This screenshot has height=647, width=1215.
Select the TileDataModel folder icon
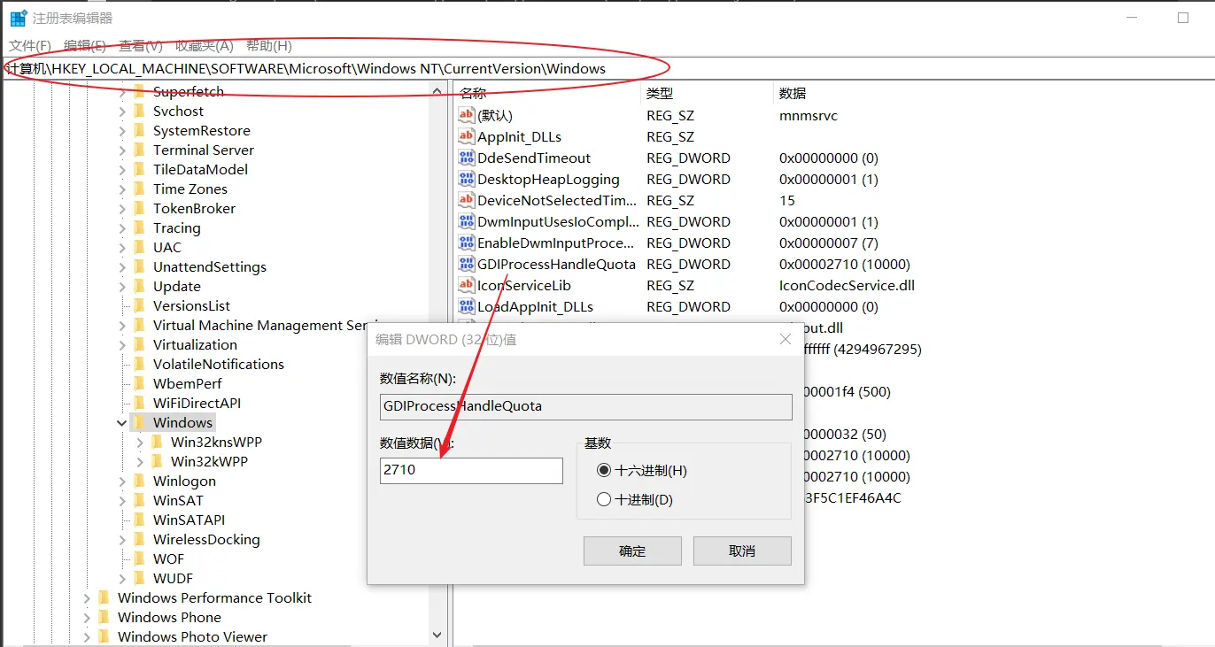(139, 169)
